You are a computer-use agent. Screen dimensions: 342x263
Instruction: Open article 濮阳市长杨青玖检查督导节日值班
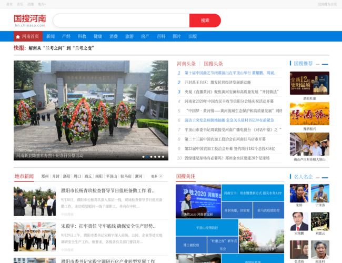click(x=108, y=190)
